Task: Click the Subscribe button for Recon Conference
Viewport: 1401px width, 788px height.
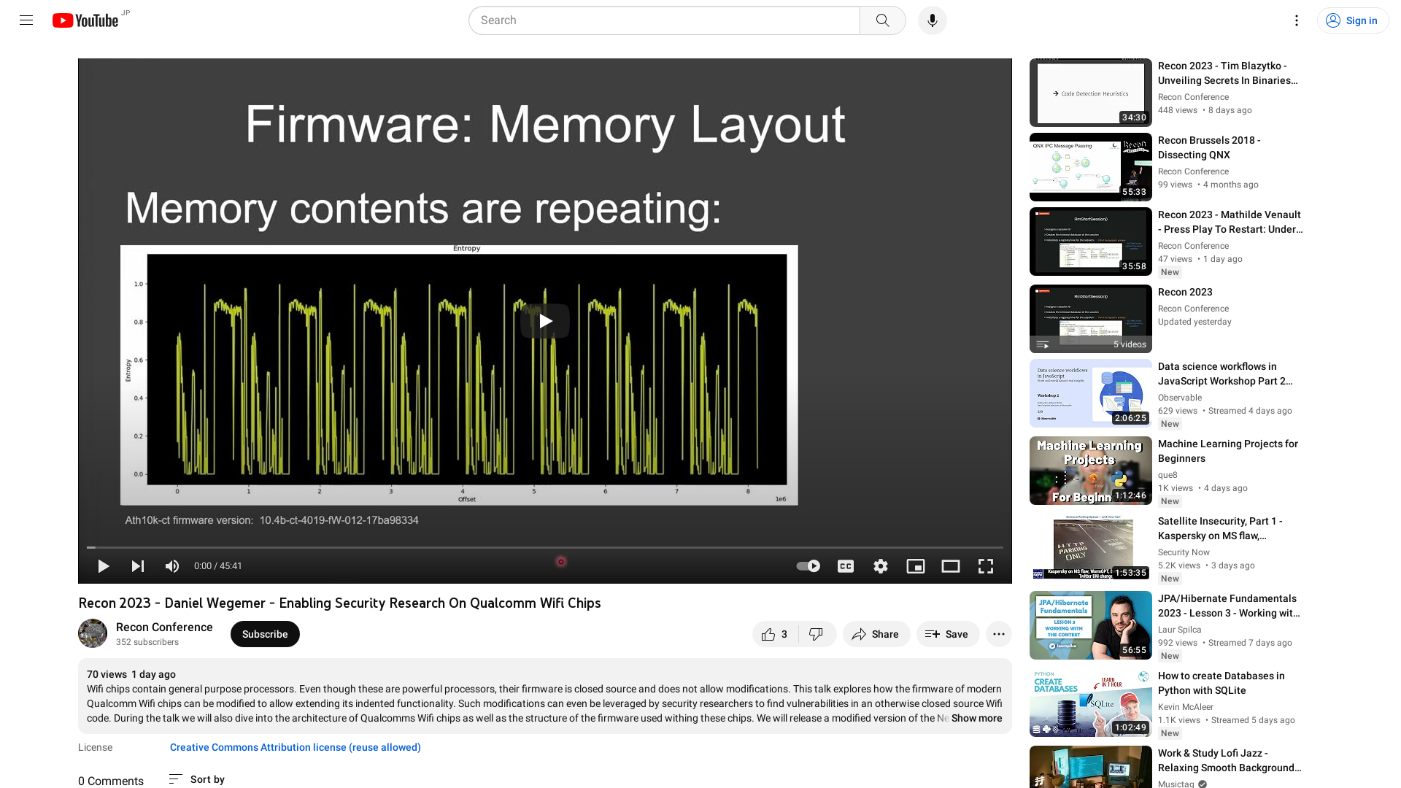Action: tap(265, 634)
